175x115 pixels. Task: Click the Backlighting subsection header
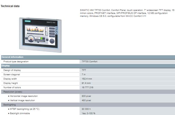(9, 105)
